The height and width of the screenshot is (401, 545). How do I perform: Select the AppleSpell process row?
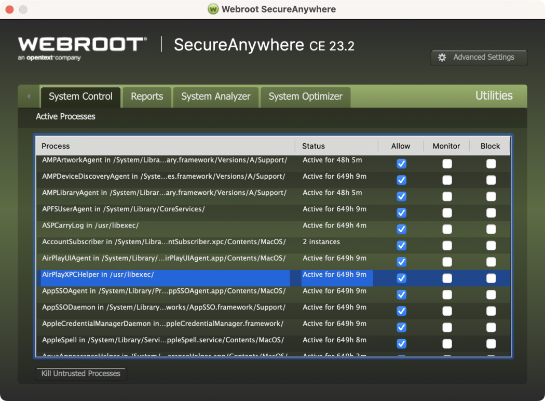pos(273,344)
